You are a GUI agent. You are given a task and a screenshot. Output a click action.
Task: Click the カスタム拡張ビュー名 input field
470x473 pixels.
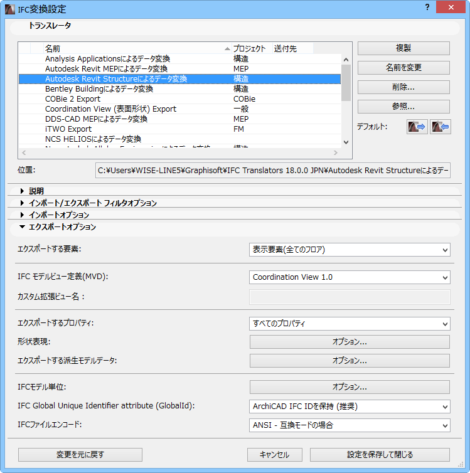tap(350, 297)
